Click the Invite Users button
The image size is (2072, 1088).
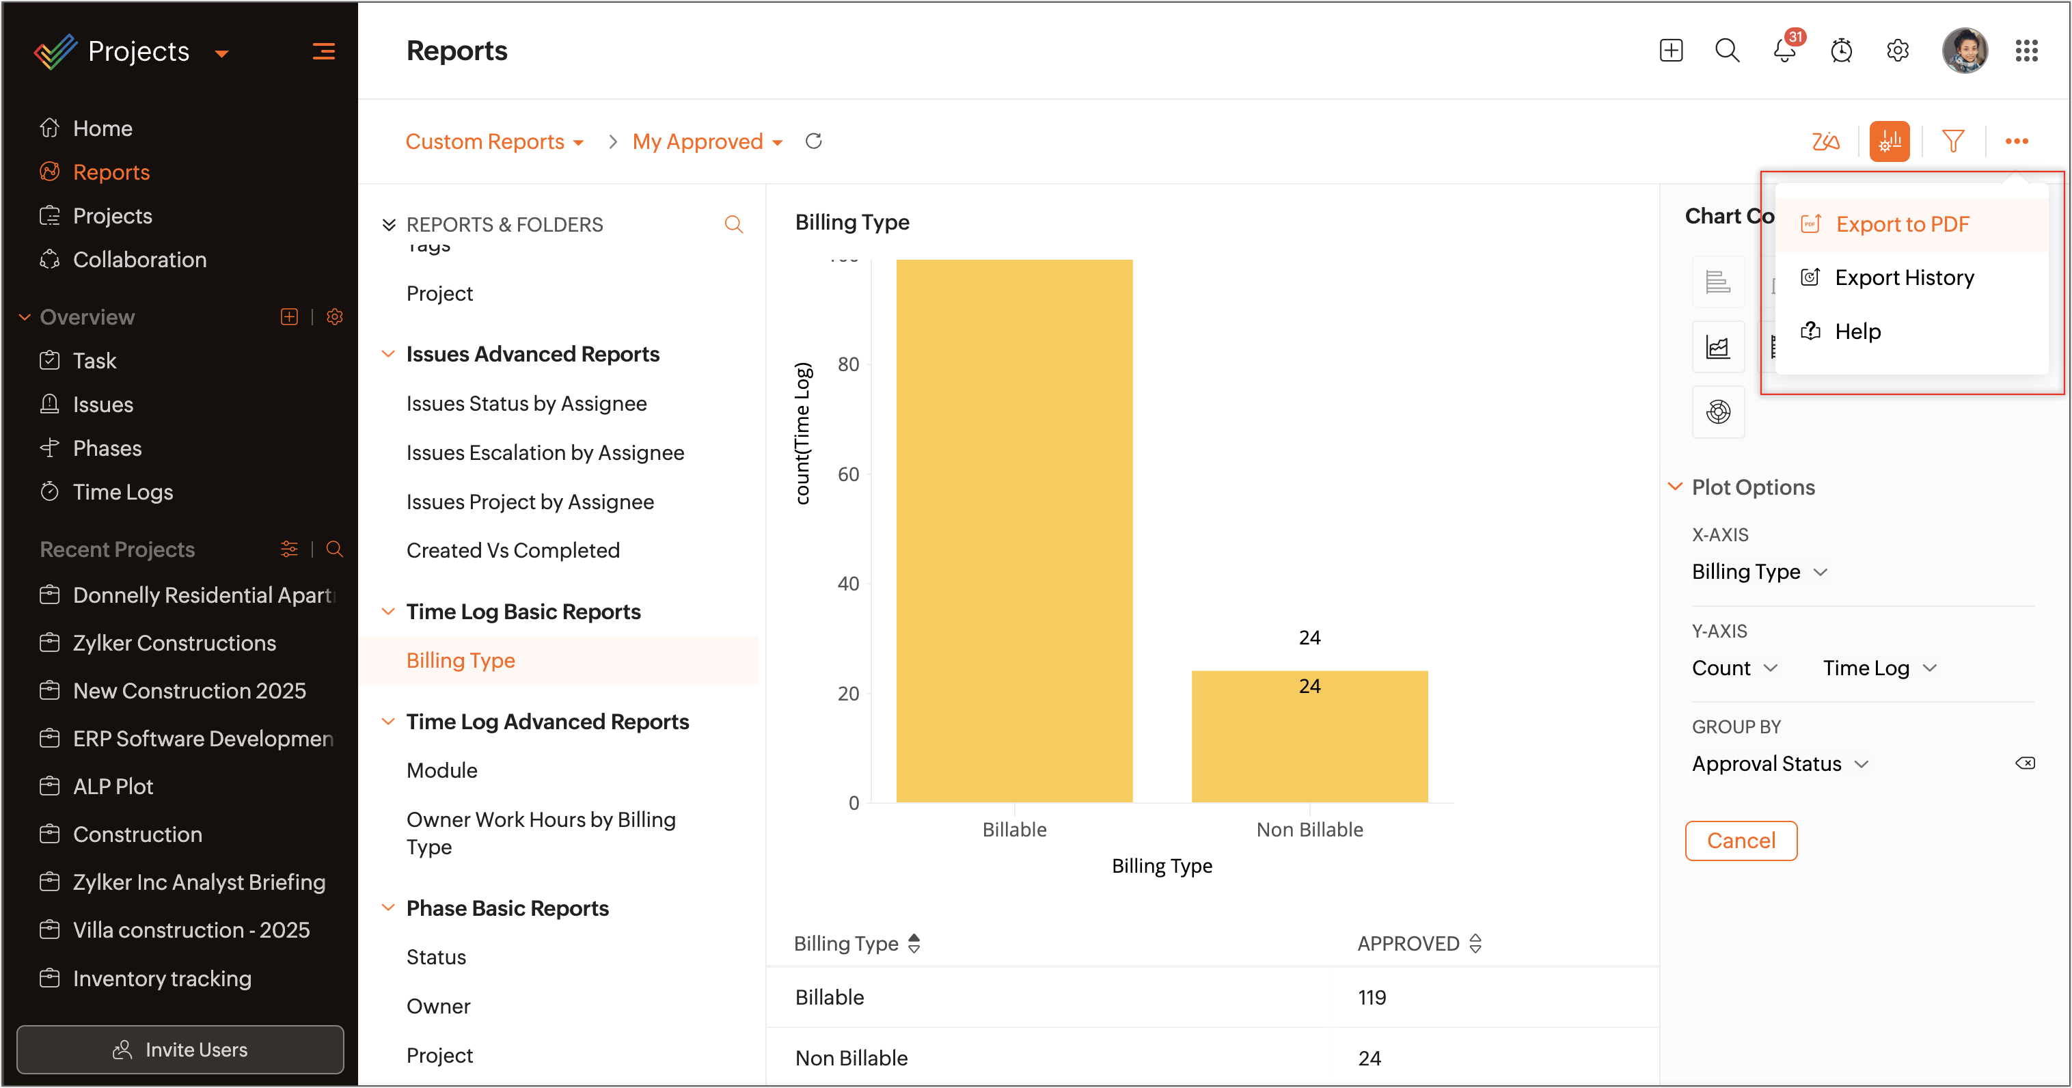pos(180,1050)
